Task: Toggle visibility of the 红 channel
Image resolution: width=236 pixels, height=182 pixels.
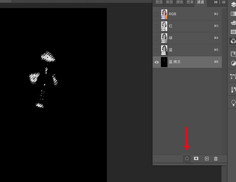Action: (157, 27)
